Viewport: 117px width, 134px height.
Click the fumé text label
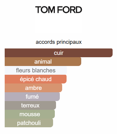coord(32,97)
